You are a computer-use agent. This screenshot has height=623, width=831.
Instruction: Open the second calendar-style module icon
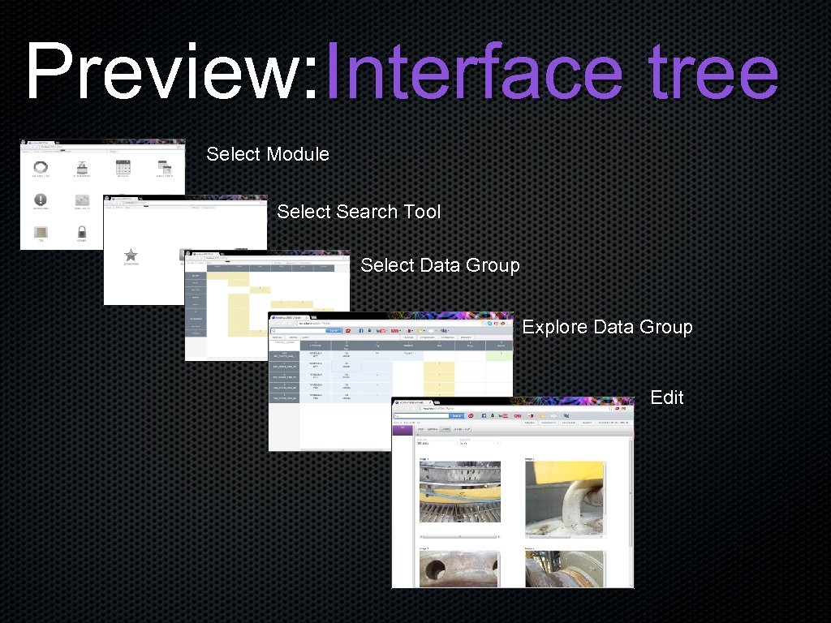165,168
